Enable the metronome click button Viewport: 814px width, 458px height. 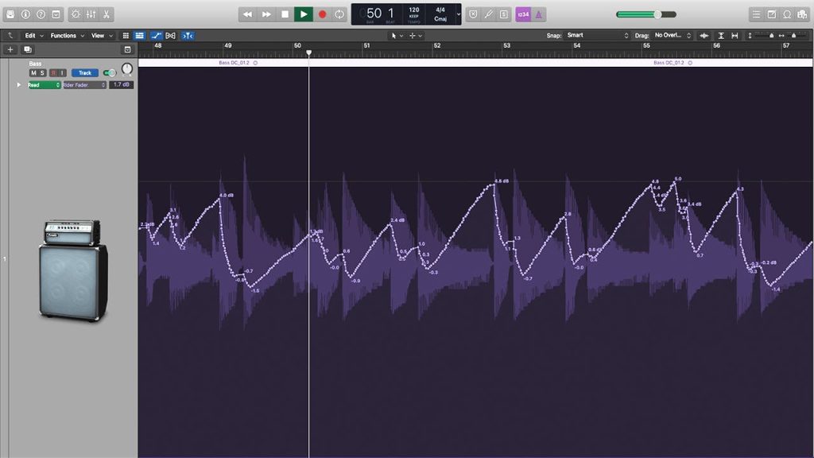point(539,14)
